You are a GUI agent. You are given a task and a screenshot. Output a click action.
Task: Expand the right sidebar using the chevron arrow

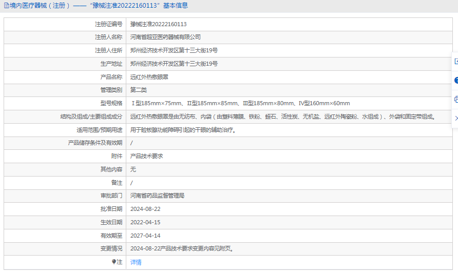click(455, 119)
